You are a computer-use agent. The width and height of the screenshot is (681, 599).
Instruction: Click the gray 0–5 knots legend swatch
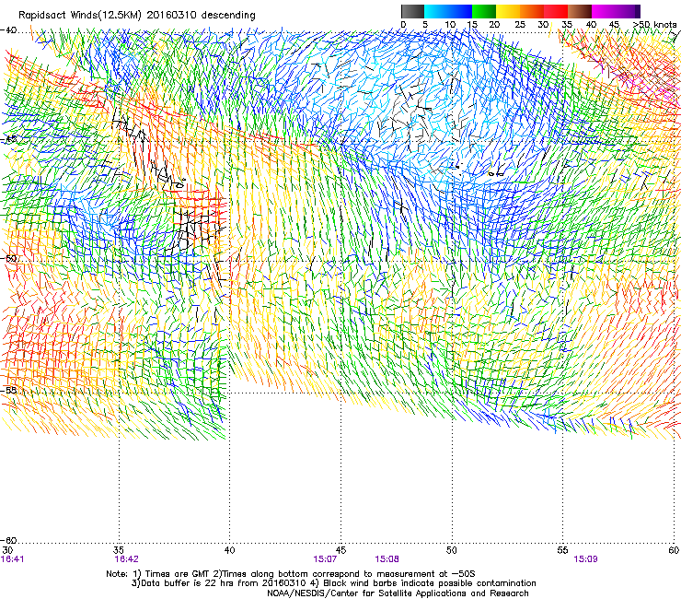click(412, 11)
